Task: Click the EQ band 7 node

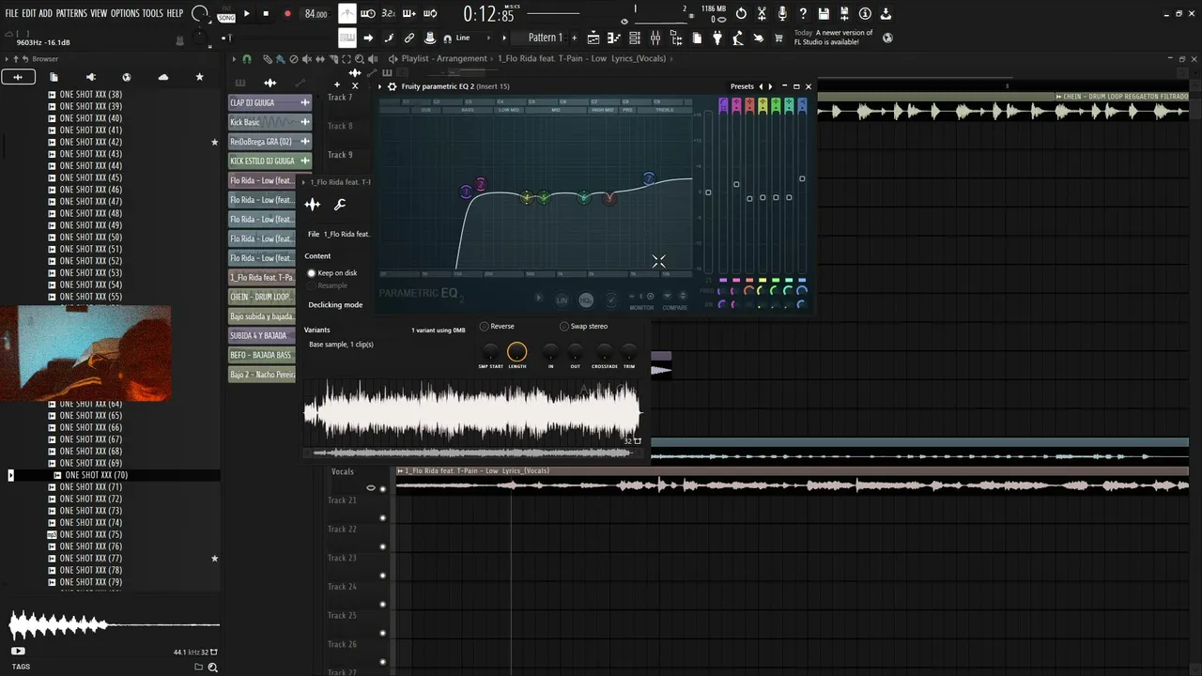Action: 649,178
